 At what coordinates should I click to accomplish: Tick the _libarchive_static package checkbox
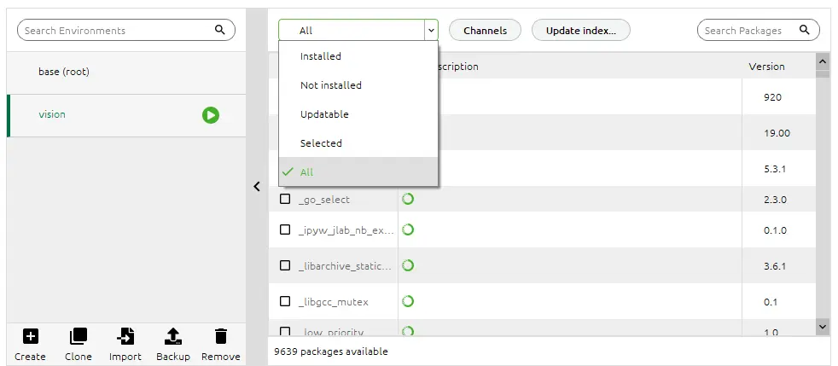pyautogui.click(x=286, y=265)
